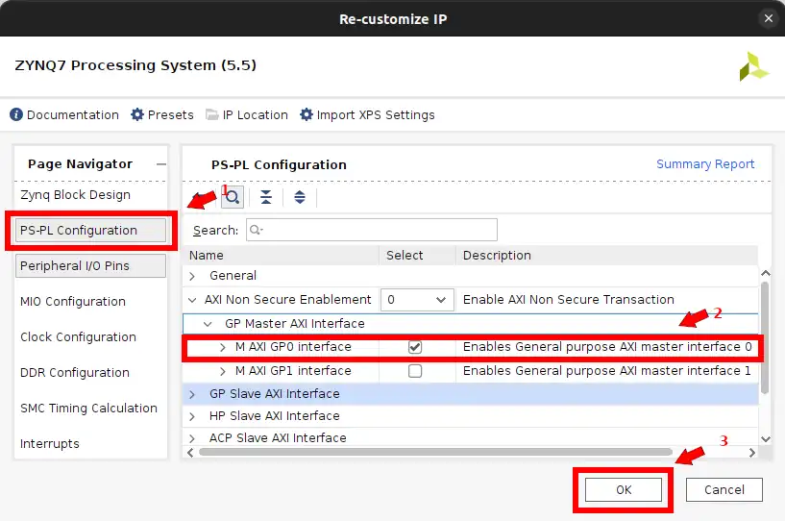Image resolution: width=785 pixels, height=521 pixels.
Task: Click the scroll up arrow
Action: (x=766, y=274)
